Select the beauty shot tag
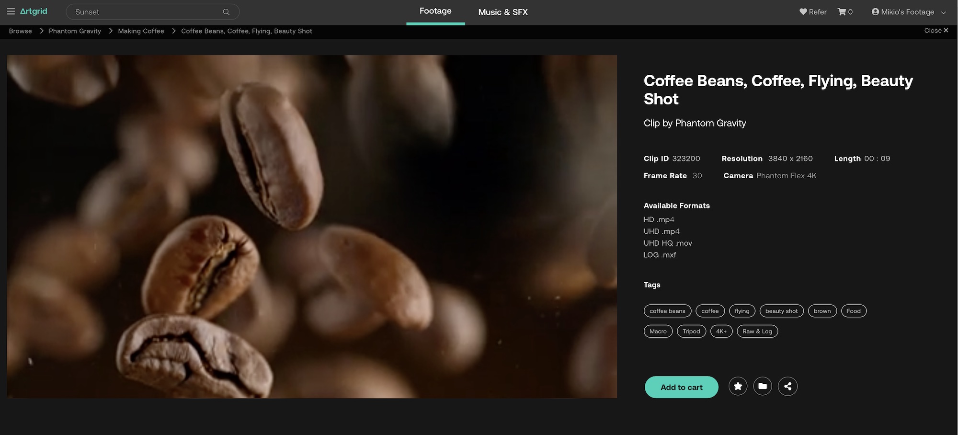Image resolution: width=958 pixels, height=435 pixels. (781, 311)
